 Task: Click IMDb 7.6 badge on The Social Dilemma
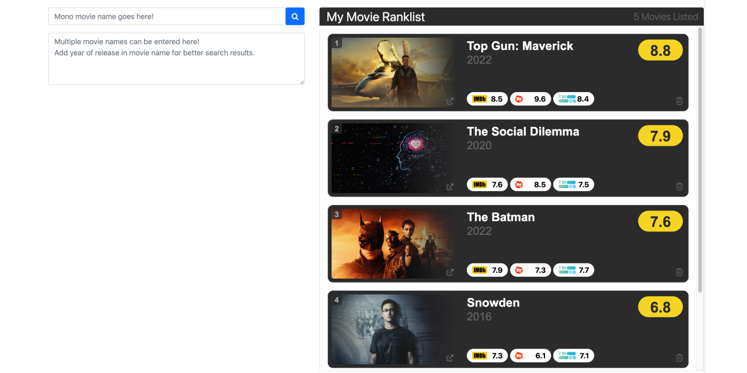coord(487,185)
